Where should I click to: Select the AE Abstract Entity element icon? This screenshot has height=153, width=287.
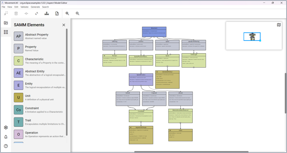click(18, 73)
